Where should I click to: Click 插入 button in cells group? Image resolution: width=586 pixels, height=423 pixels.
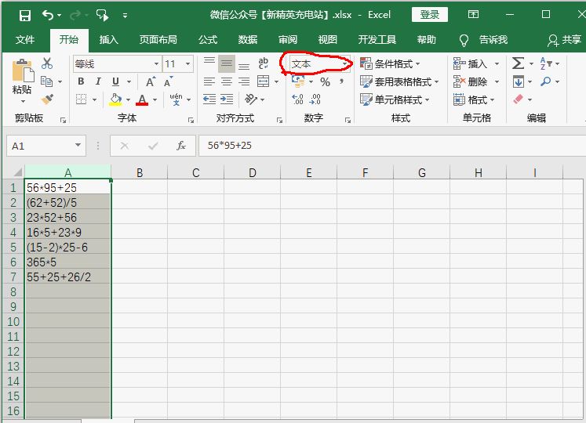coord(471,64)
